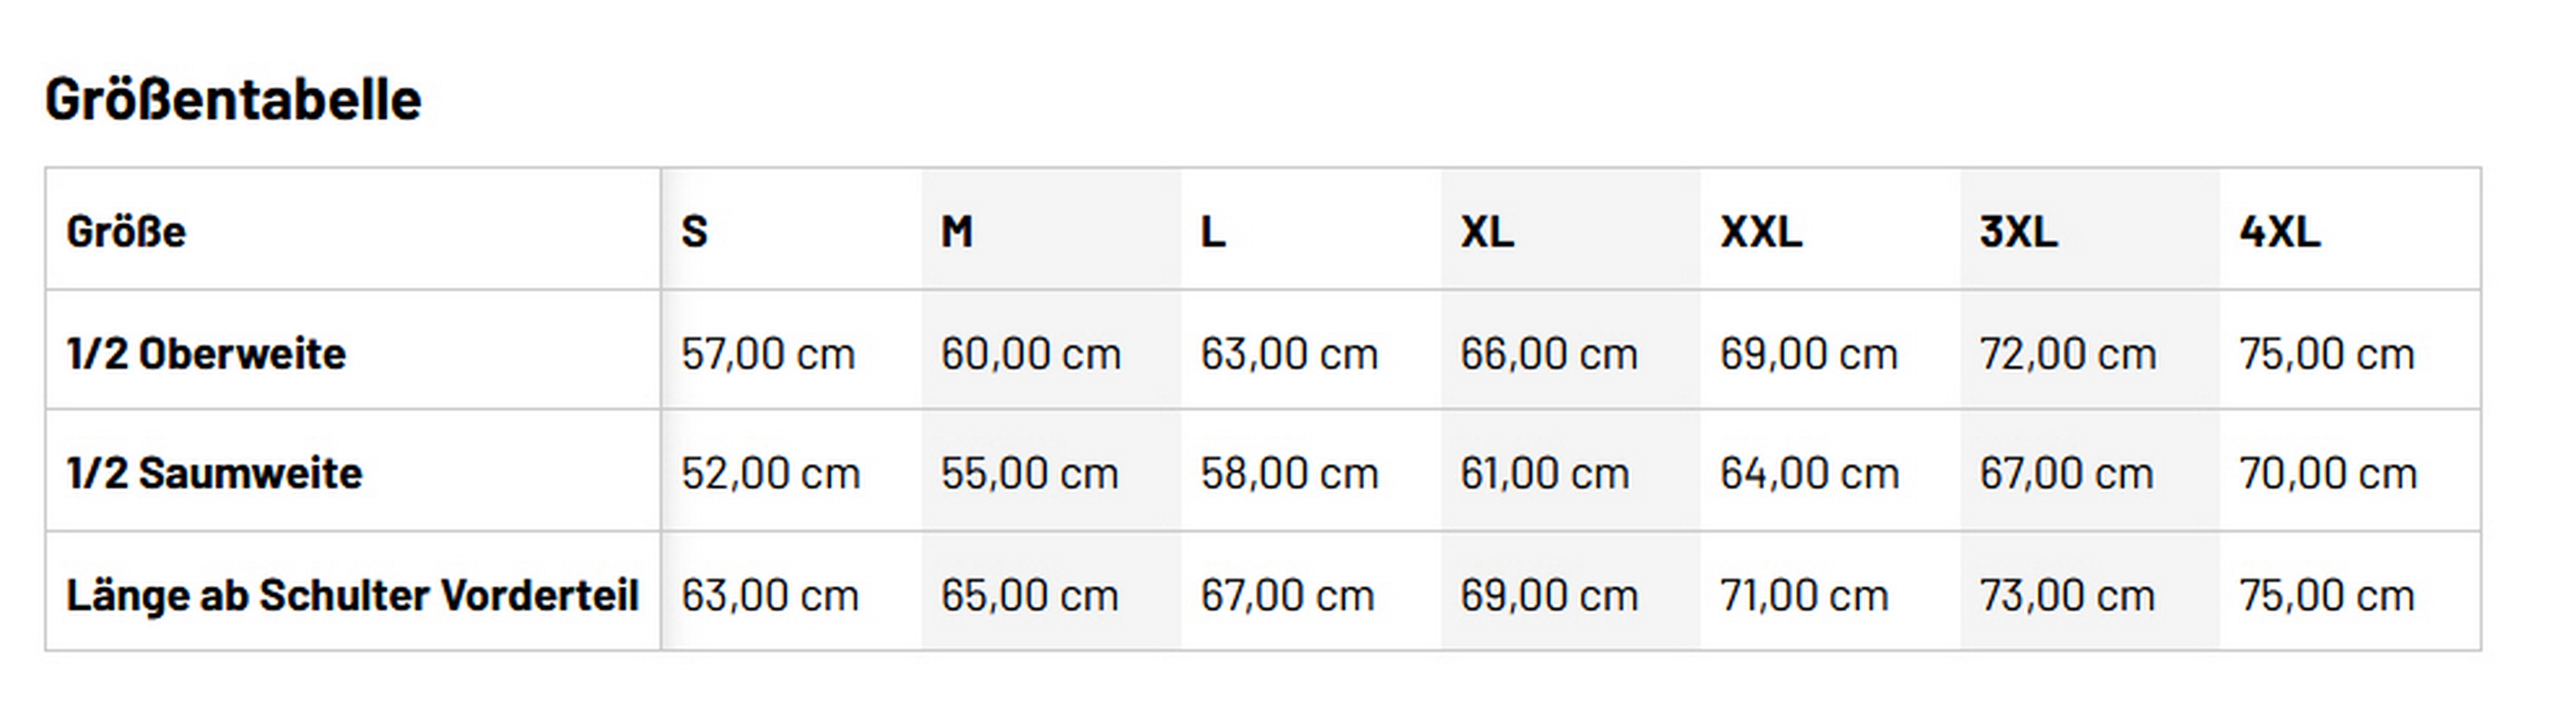Click the XL size column header
The width and height of the screenshot is (2576, 722).
(x=1487, y=232)
